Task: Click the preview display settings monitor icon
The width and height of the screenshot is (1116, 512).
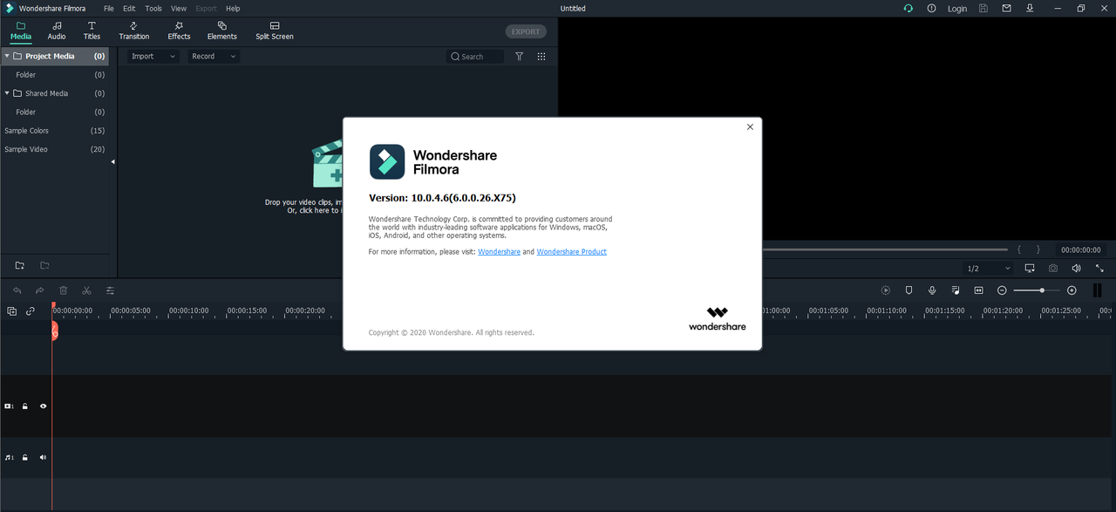Action: 1030,268
